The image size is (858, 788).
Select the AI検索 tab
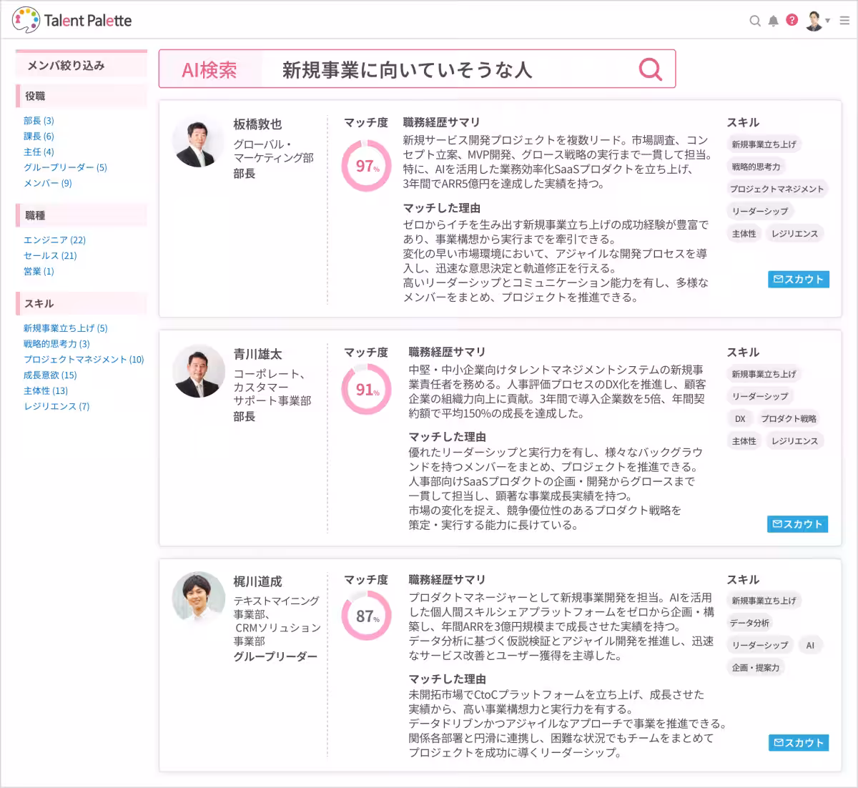coord(211,69)
